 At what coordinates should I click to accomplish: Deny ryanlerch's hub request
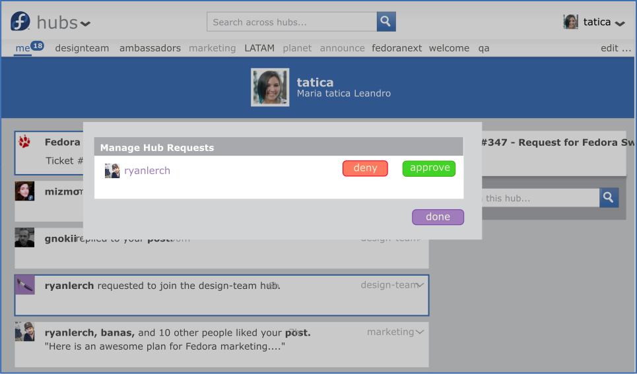[365, 168]
